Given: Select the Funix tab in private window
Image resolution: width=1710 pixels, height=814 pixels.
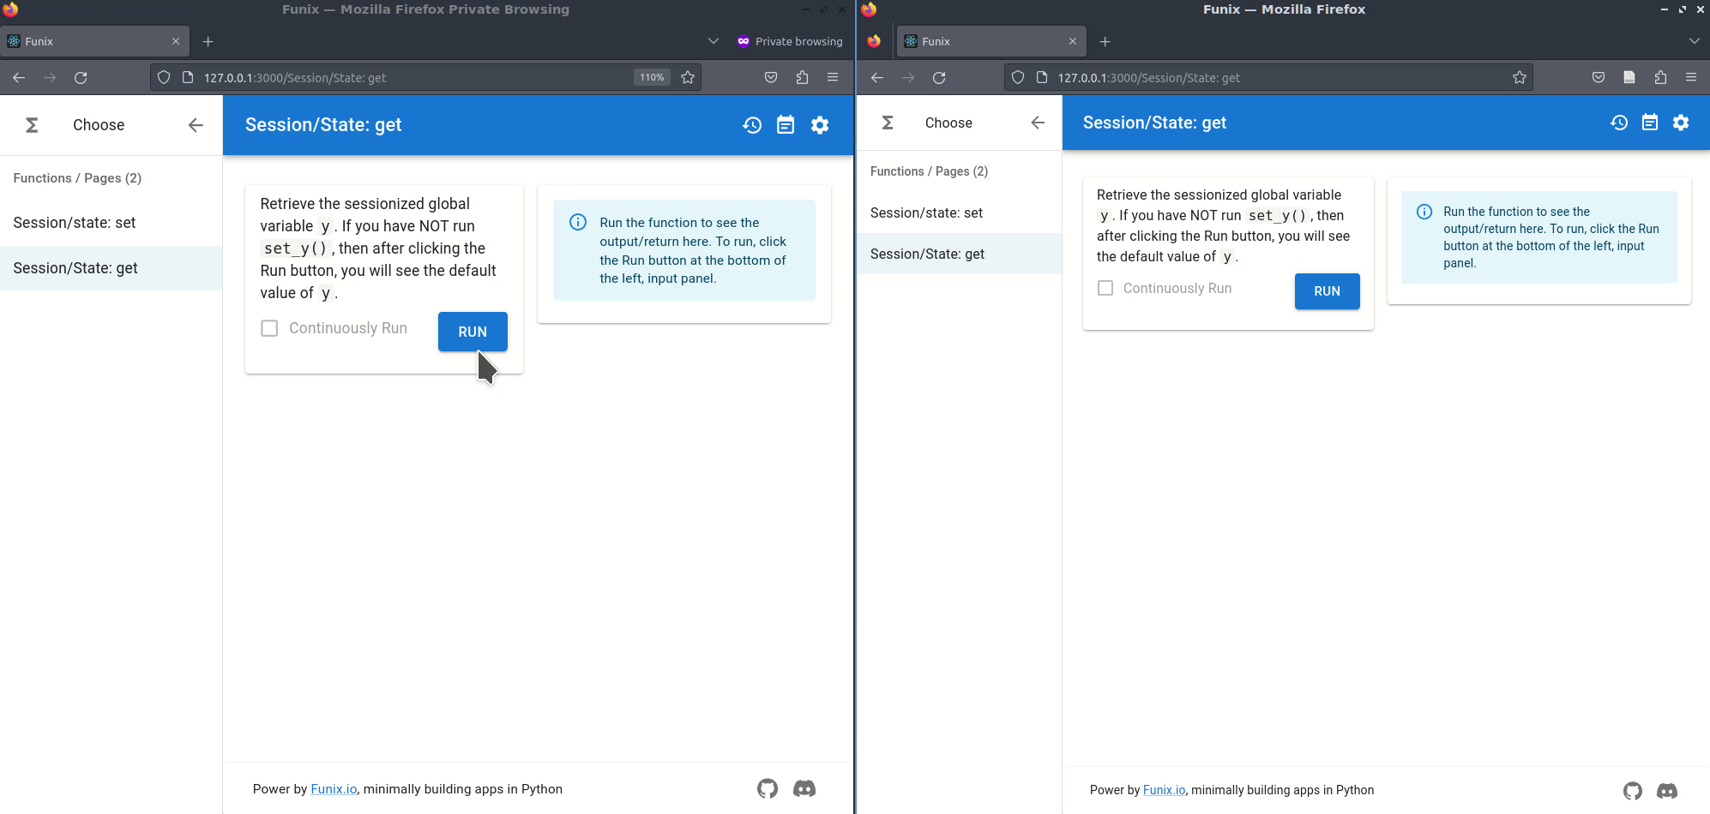Looking at the screenshot, I should [x=94, y=41].
